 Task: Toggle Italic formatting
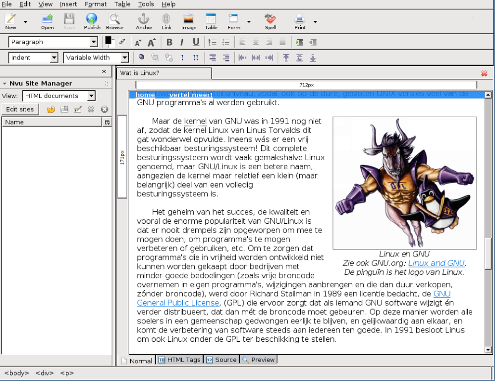pos(182,42)
